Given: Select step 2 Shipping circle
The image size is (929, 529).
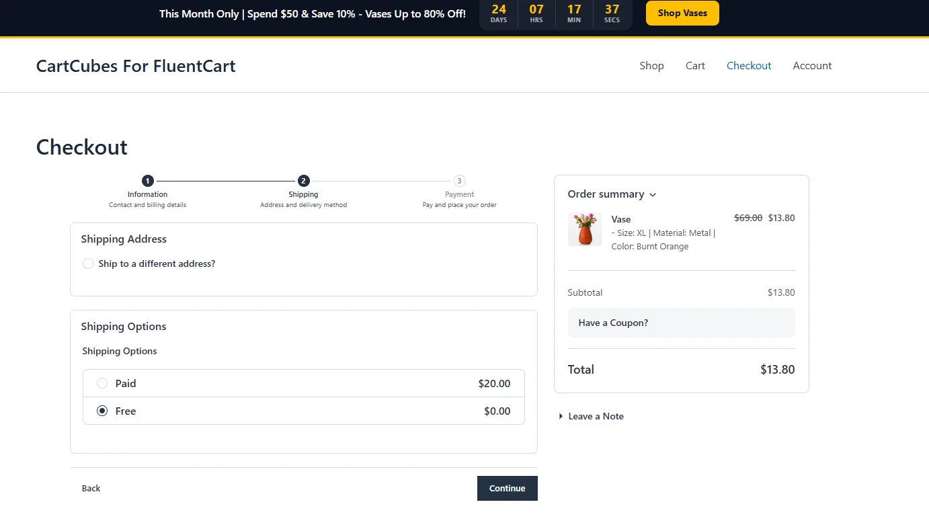Looking at the screenshot, I should (304, 181).
